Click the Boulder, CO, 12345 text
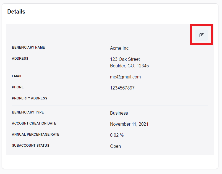 [x=129, y=66]
